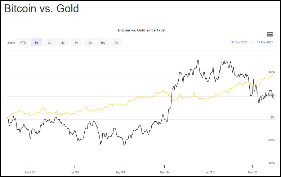The image size is (281, 177).
Task: Open the chart hamburger menu icon
Action: point(269,34)
